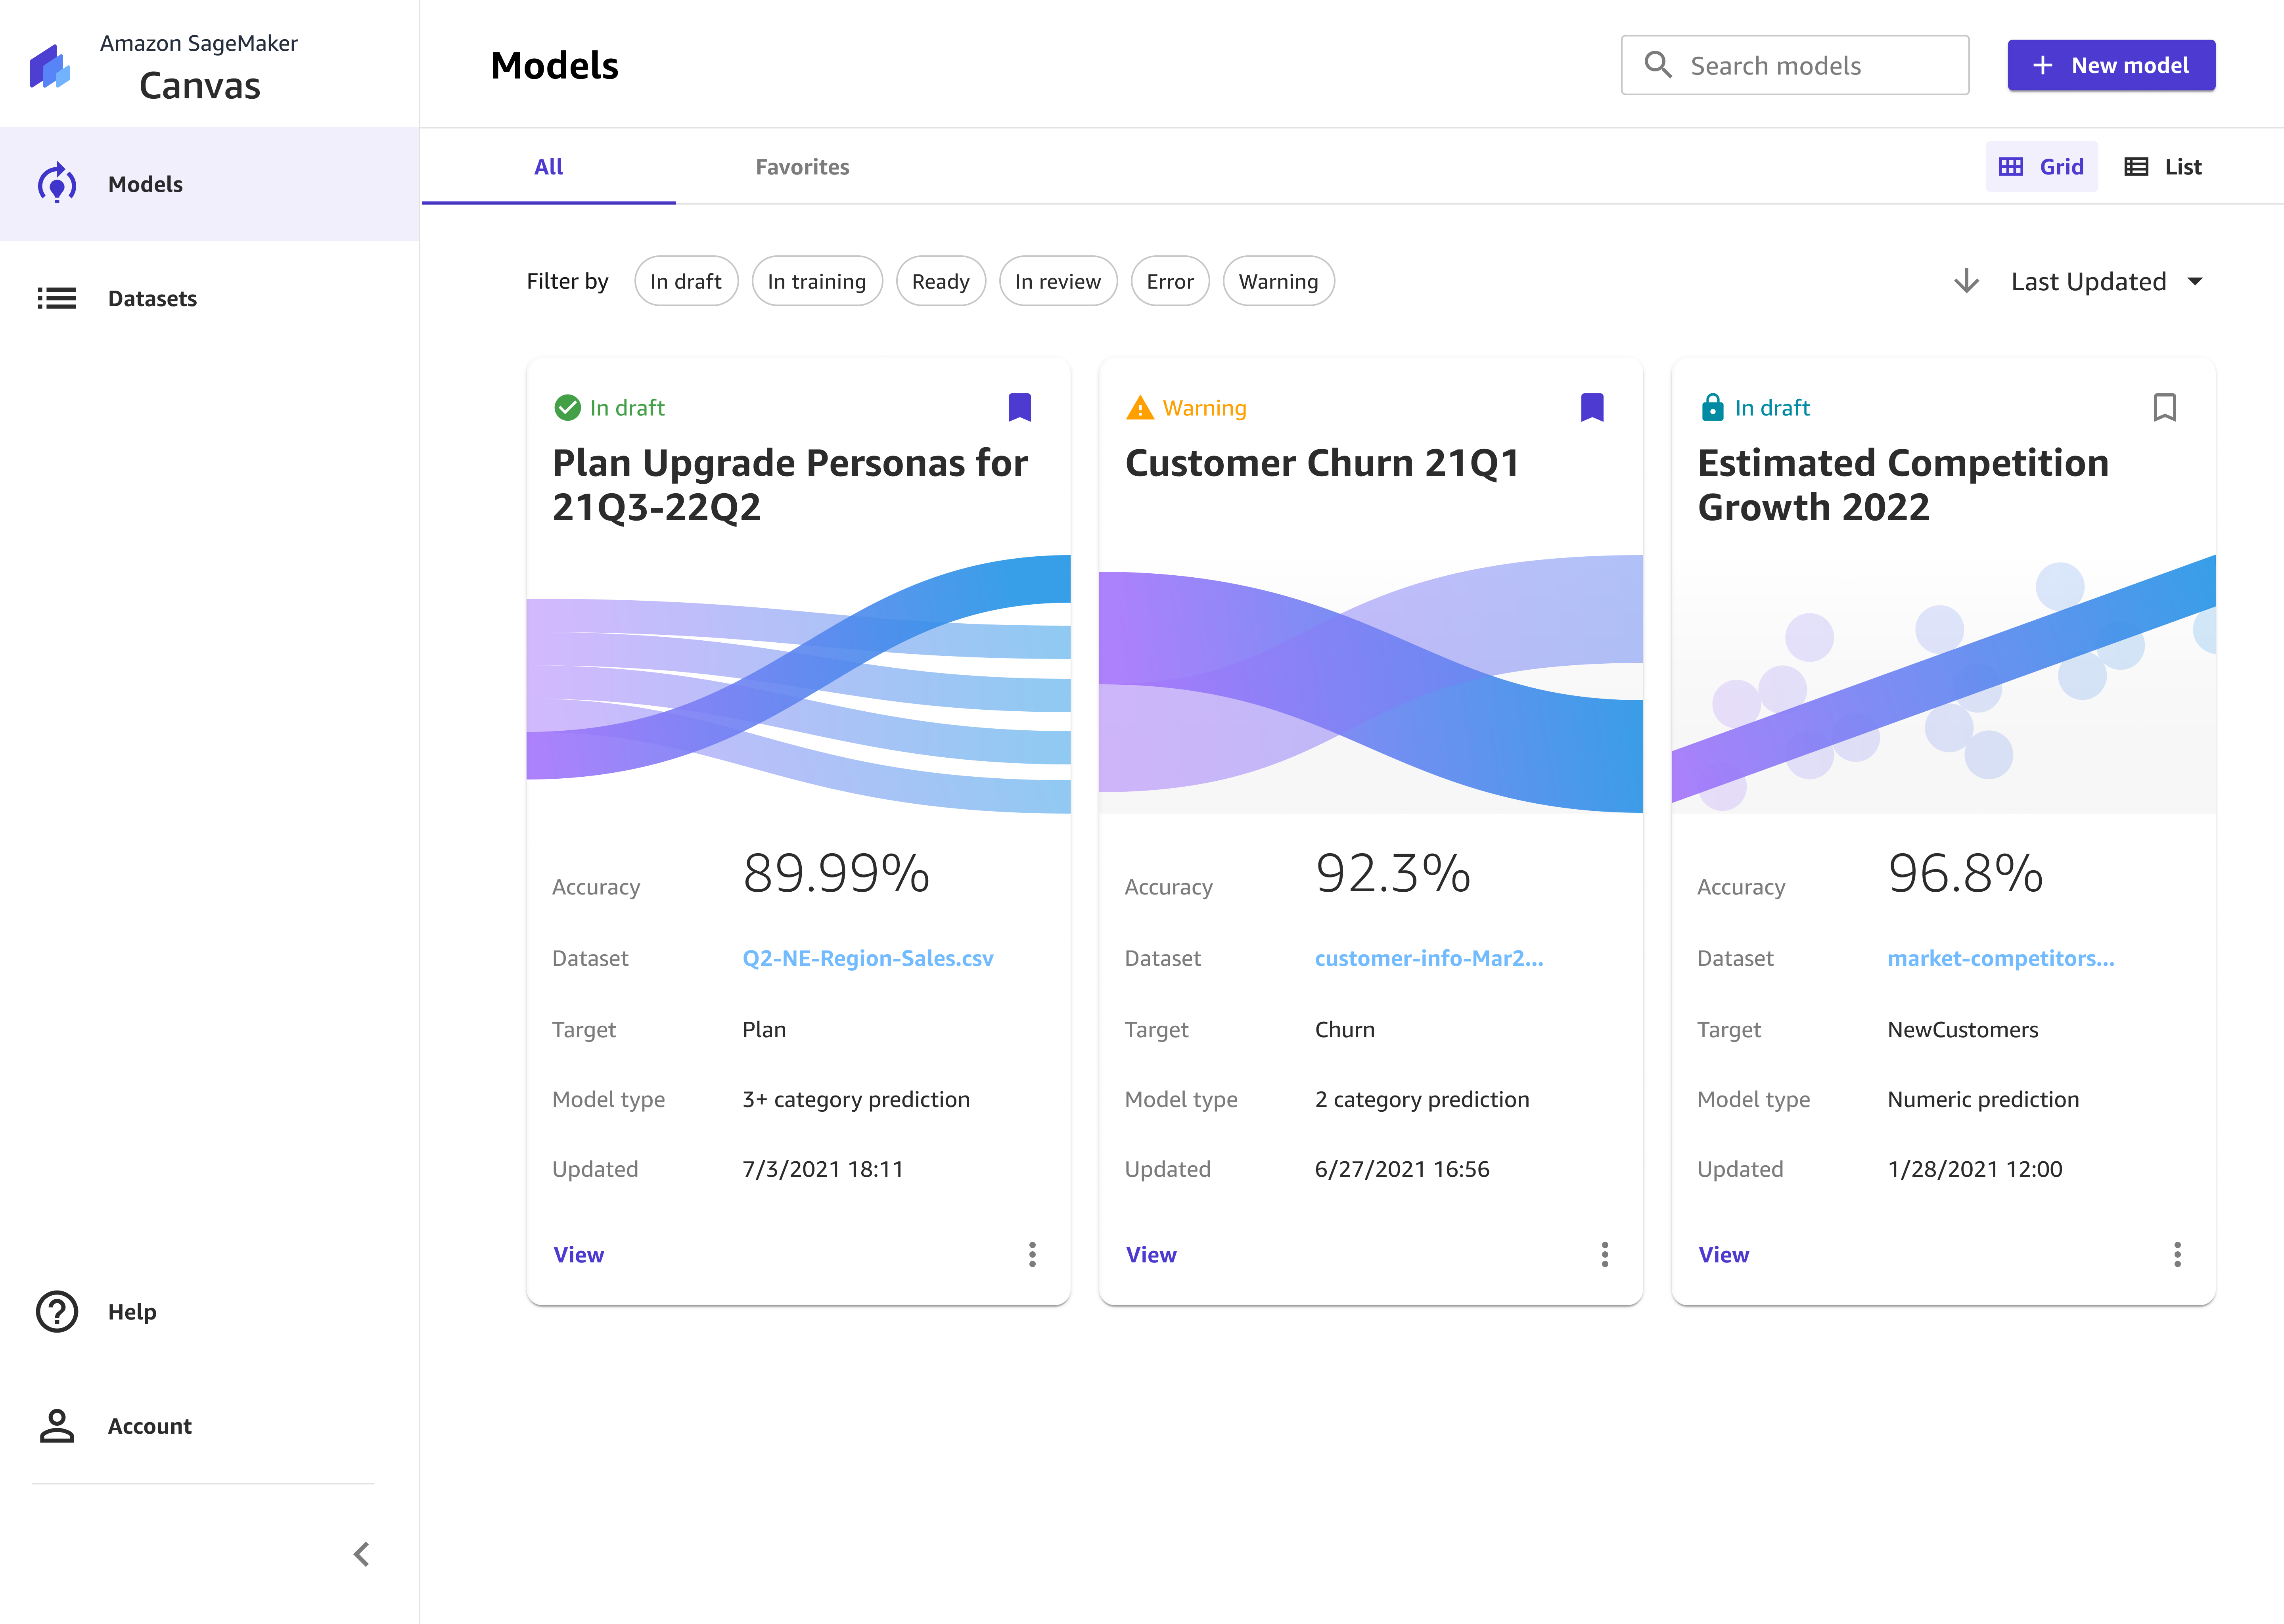Switch to List view layout

pyautogui.click(x=2163, y=167)
